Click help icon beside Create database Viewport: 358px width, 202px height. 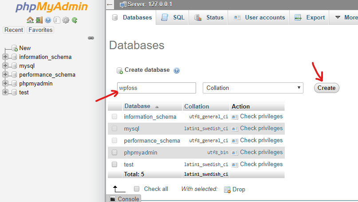point(177,70)
